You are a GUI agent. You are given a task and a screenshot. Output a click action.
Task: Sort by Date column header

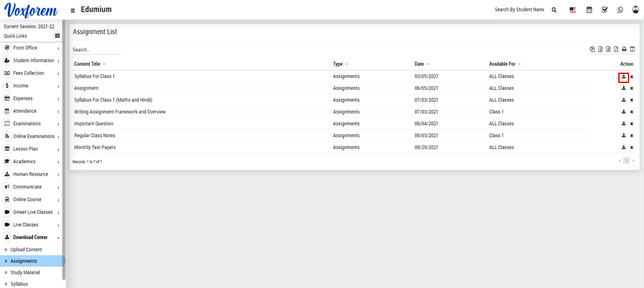419,64
